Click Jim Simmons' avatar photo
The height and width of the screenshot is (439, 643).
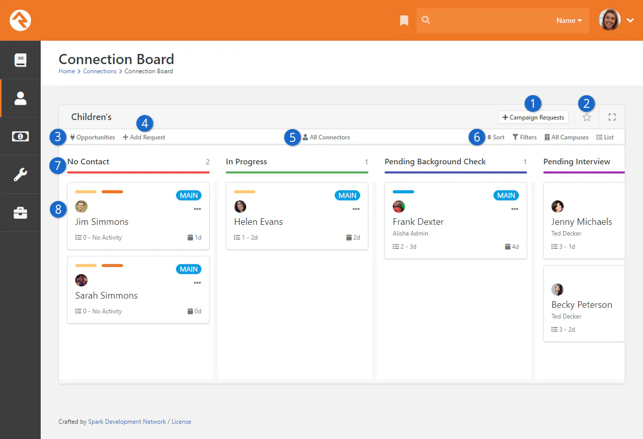(x=81, y=207)
